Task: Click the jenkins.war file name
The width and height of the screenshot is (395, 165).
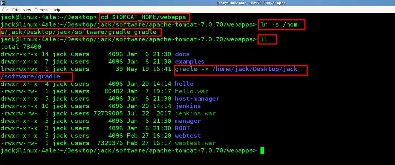Action: tap(195, 113)
